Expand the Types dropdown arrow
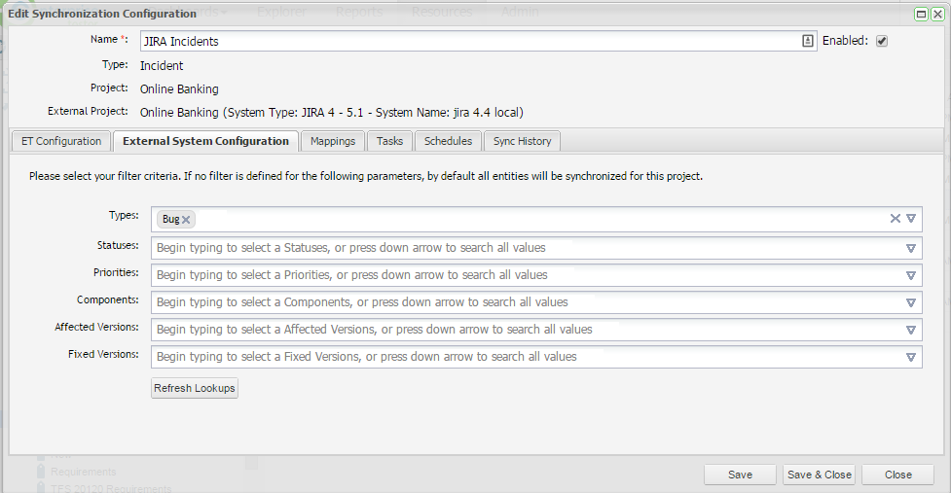 click(911, 219)
